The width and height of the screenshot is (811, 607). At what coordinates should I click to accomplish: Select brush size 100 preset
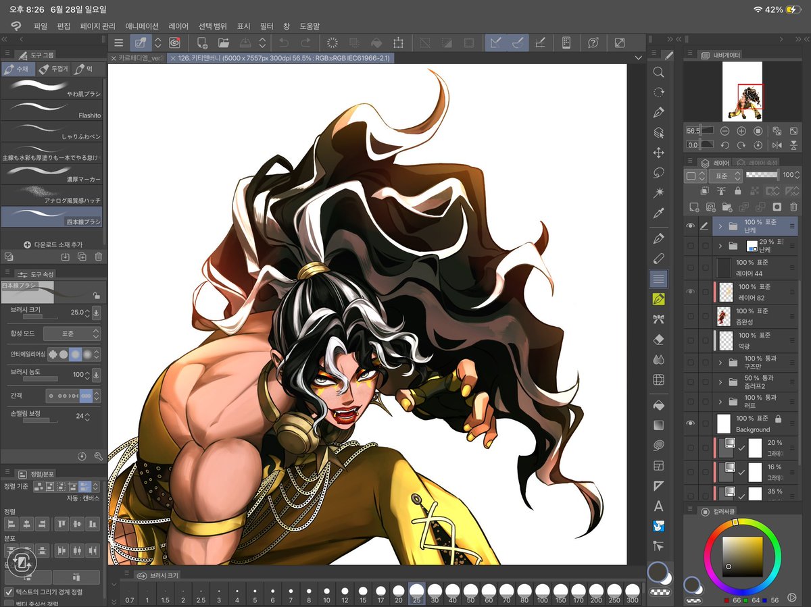542,593
